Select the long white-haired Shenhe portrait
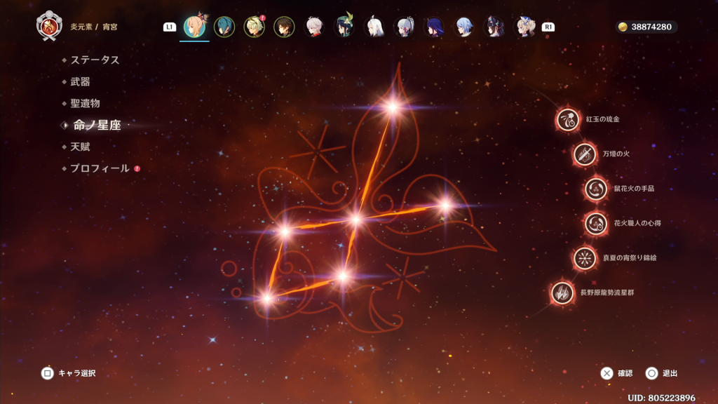This screenshot has width=718, height=404. coord(374,27)
